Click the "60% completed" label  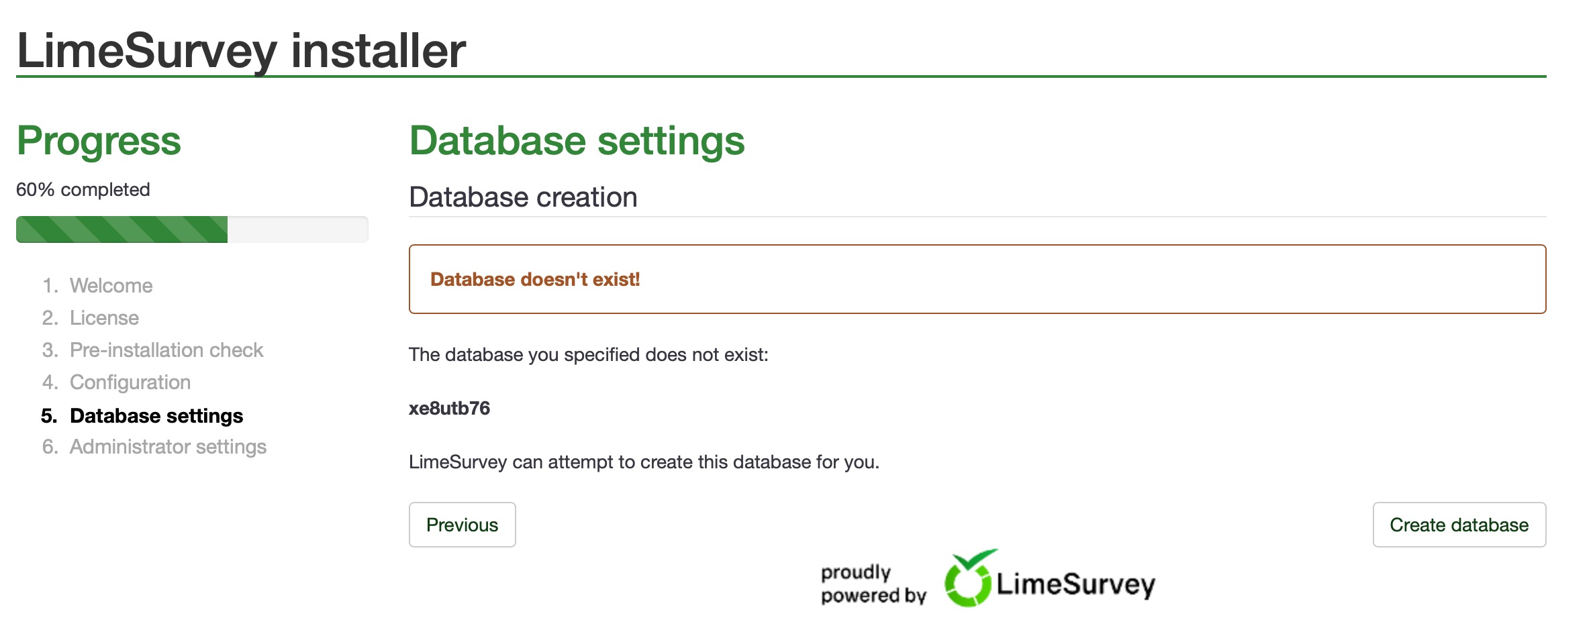(x=83, y=190)
